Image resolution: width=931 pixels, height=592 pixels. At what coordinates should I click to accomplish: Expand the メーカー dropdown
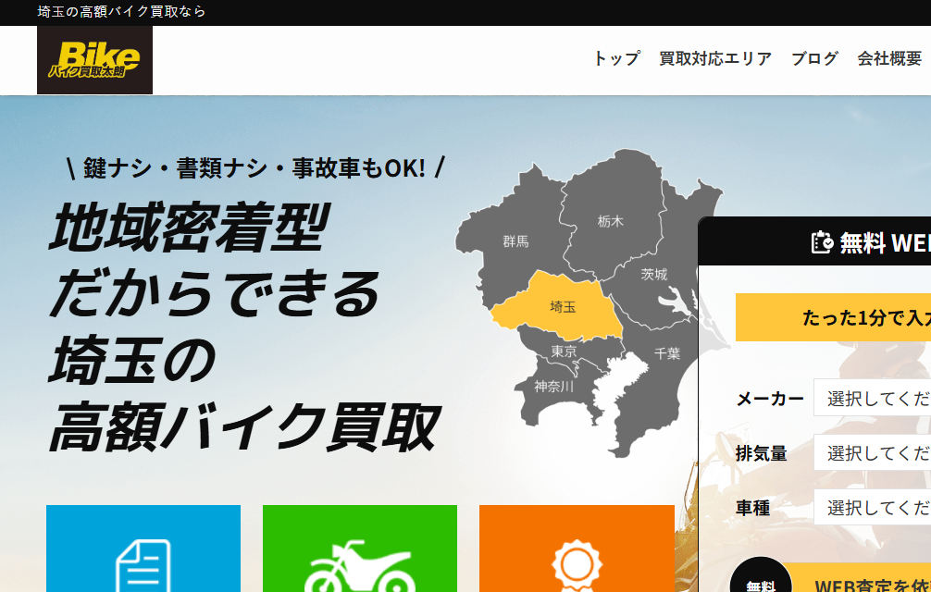point(872,399)
